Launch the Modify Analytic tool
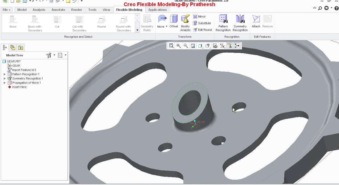This screenshot has height=185, width=339. pos(185,23)
